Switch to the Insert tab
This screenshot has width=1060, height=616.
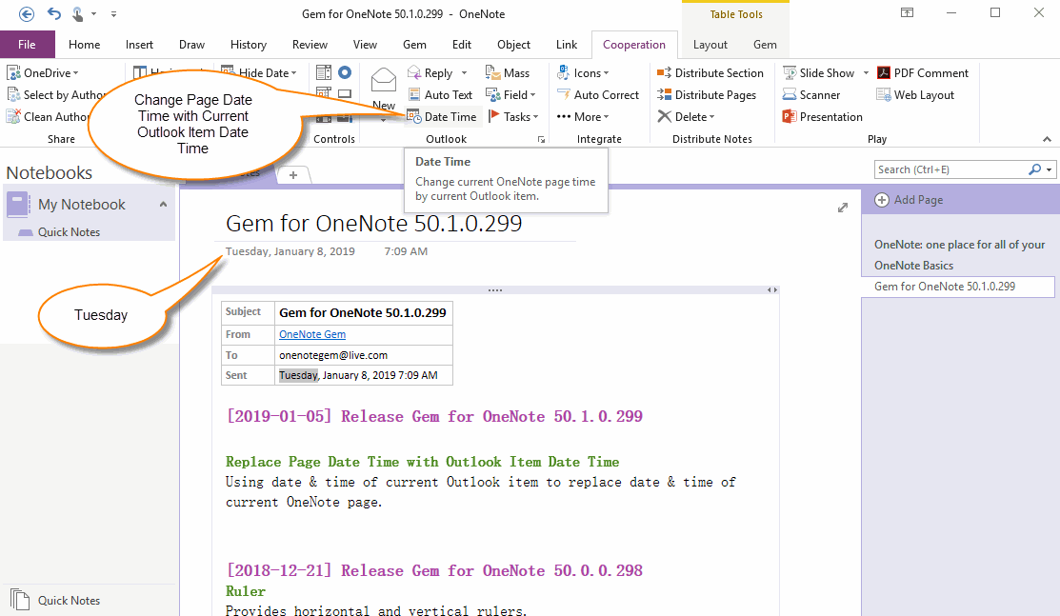(x=139, y=45)
